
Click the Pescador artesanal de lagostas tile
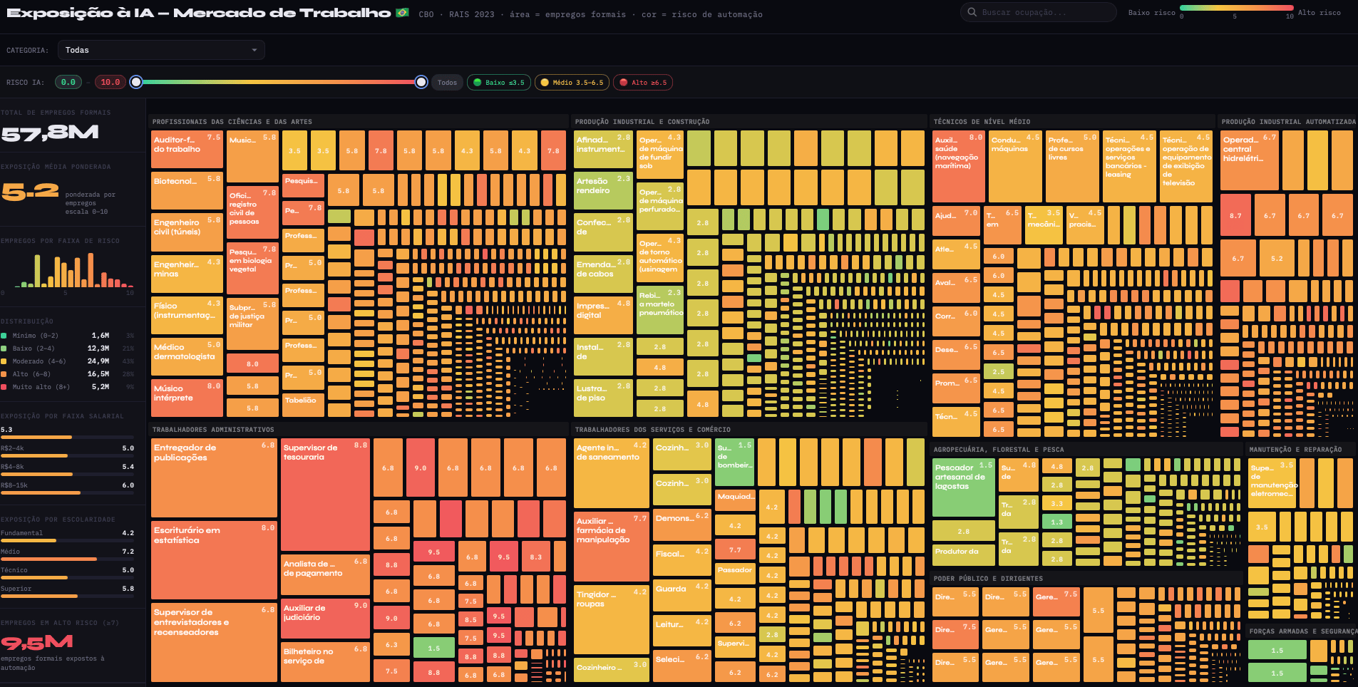pyautogui.click(x=963, y=488)
